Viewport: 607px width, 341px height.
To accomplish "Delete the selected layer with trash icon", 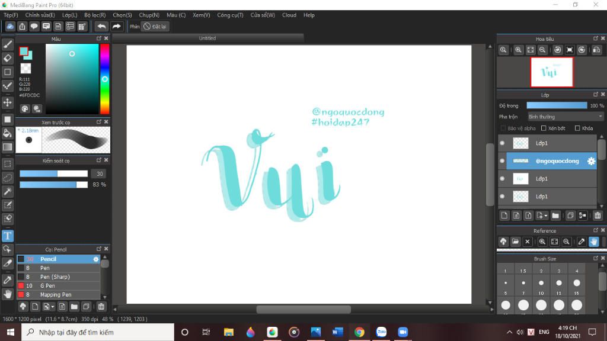I will pyautogui.click(x=598, y=215).
